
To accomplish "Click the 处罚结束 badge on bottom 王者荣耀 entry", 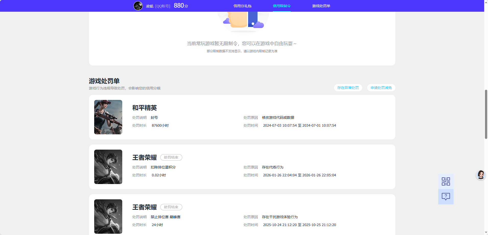I will pos(171,207).
